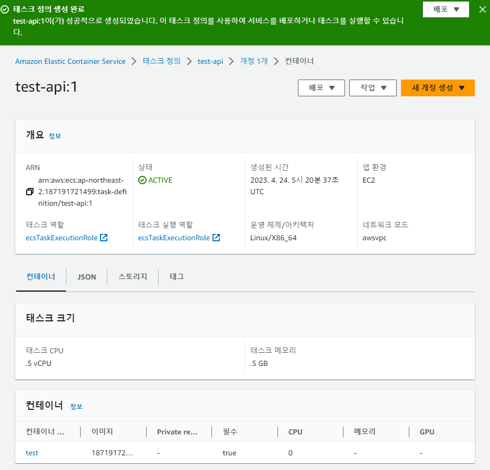Image resolution: width=490 pixels, height=470 pixels.
Task: Open the 배포 dropdown beside test-api:1 title
Action: point(321,88)
